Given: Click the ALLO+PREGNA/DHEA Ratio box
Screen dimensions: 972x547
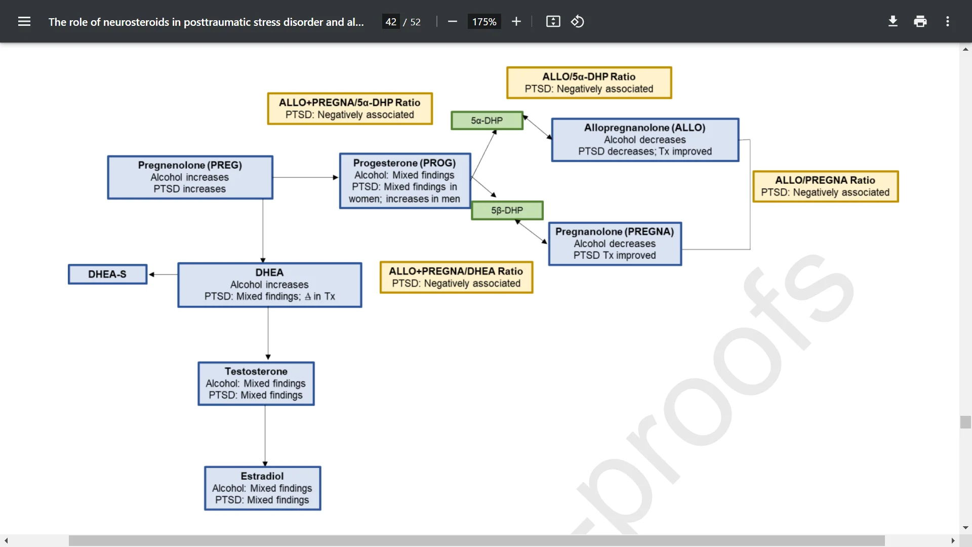Looking at the screenshot, I should click(456, 277).
